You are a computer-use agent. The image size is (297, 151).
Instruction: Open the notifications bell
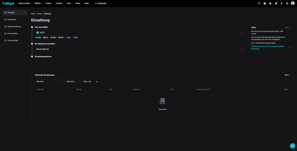(276, 3)
